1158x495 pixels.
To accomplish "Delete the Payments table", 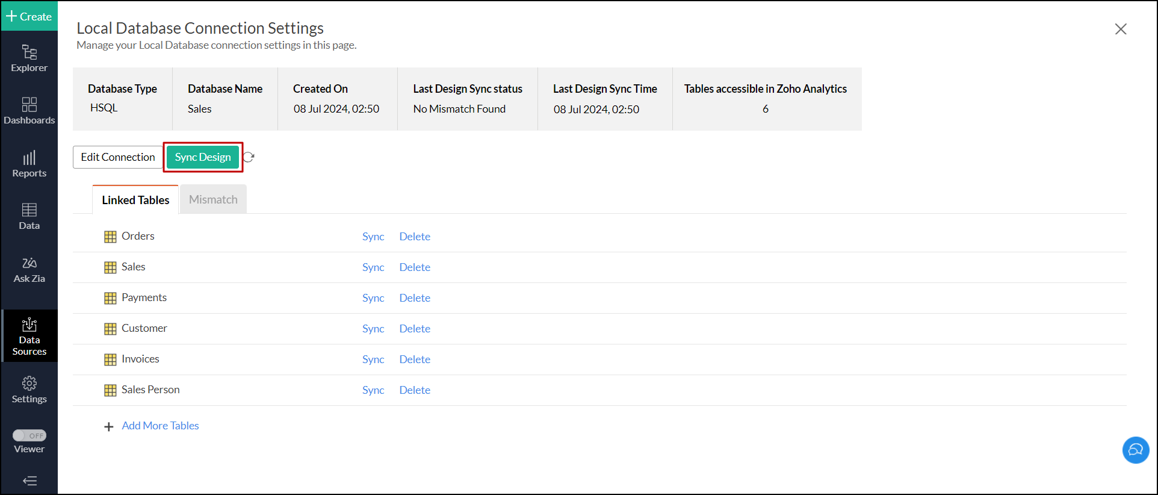I will tap(415, 298).
